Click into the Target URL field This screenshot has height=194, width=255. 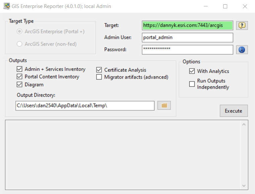coord(187,25)
